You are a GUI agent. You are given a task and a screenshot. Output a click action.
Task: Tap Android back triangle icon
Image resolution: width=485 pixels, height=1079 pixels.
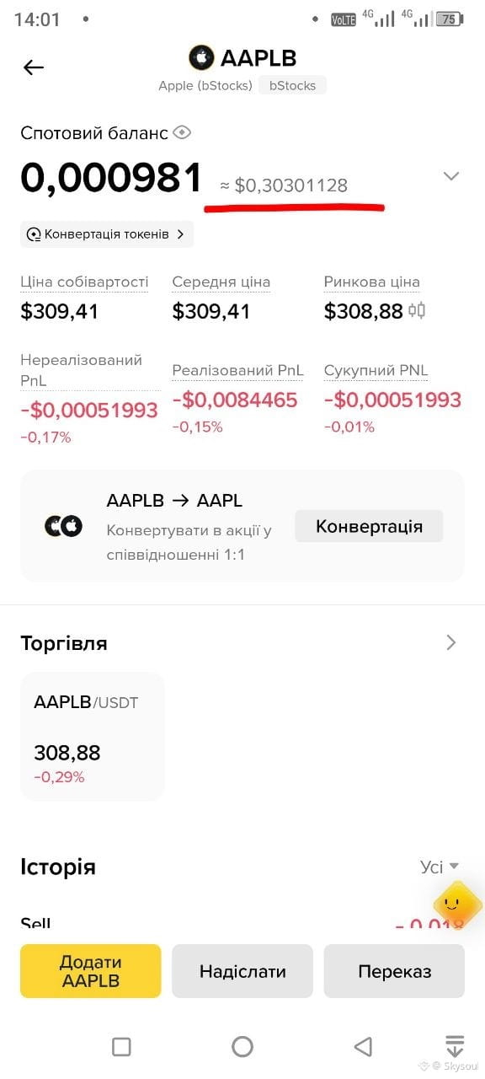[x=363, y=1046]
